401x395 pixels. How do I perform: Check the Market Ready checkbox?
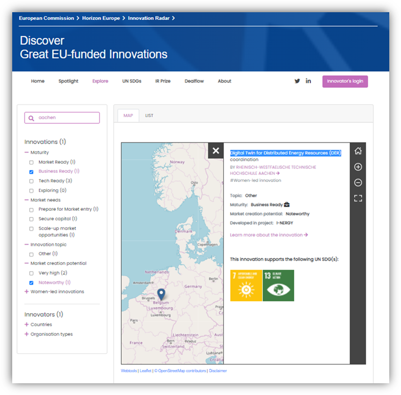(x=31, y=163)
